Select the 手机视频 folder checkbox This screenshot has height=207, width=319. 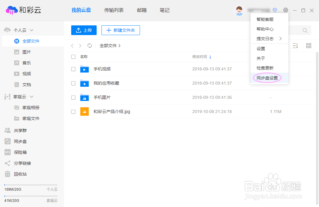click(73, 69)
